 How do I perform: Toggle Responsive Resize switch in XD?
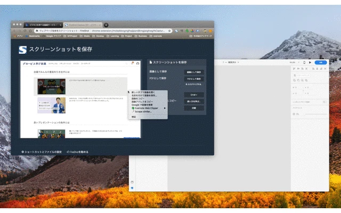(324, 102)
